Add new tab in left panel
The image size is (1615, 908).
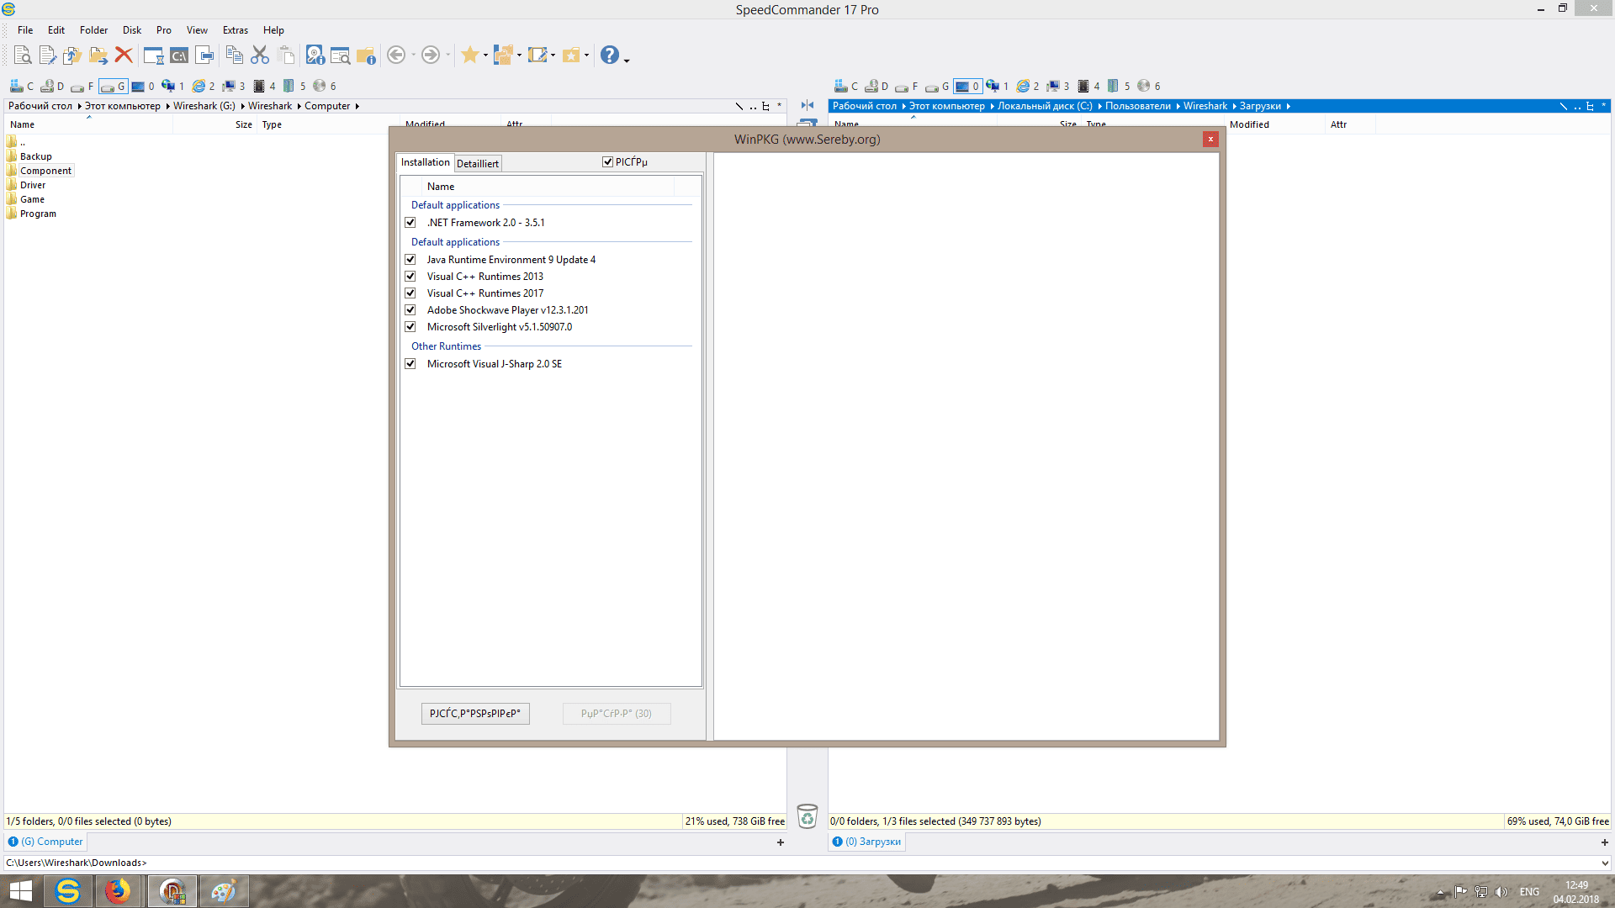pyautogui.click(x=781, y=842)
